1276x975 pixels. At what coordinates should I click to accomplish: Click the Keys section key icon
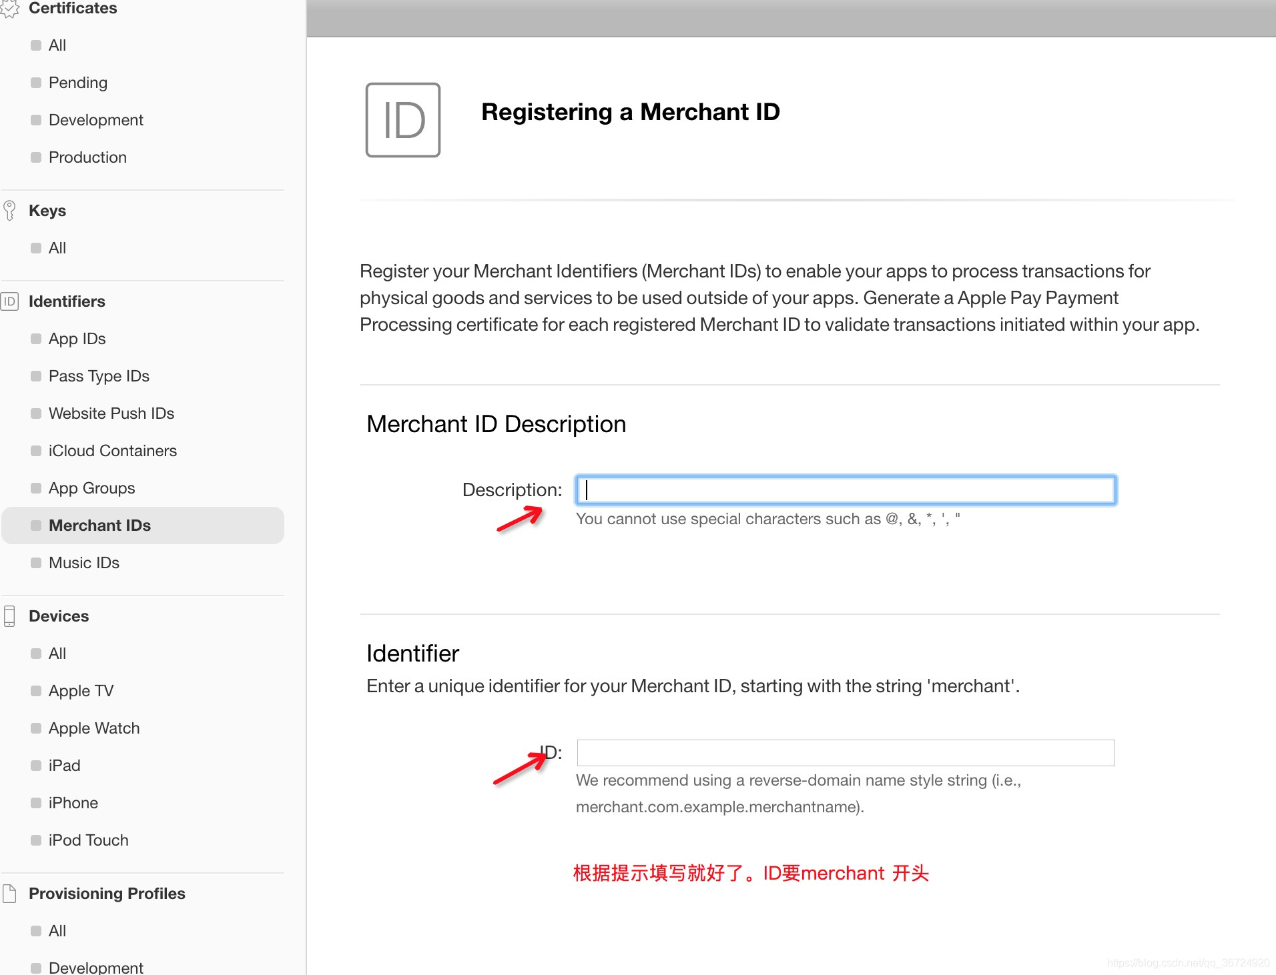[x=9, y=211]
